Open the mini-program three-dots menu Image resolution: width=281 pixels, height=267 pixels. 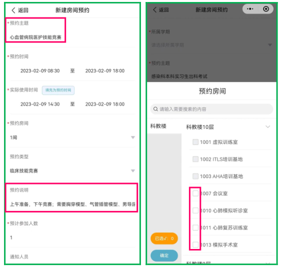250,9
